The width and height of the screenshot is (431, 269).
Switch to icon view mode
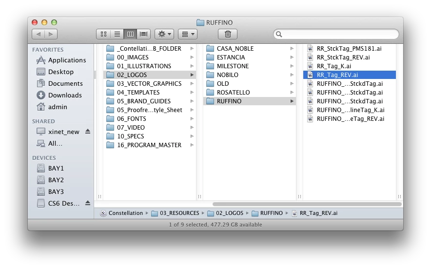pyautogui.click(x=103, y=34)
